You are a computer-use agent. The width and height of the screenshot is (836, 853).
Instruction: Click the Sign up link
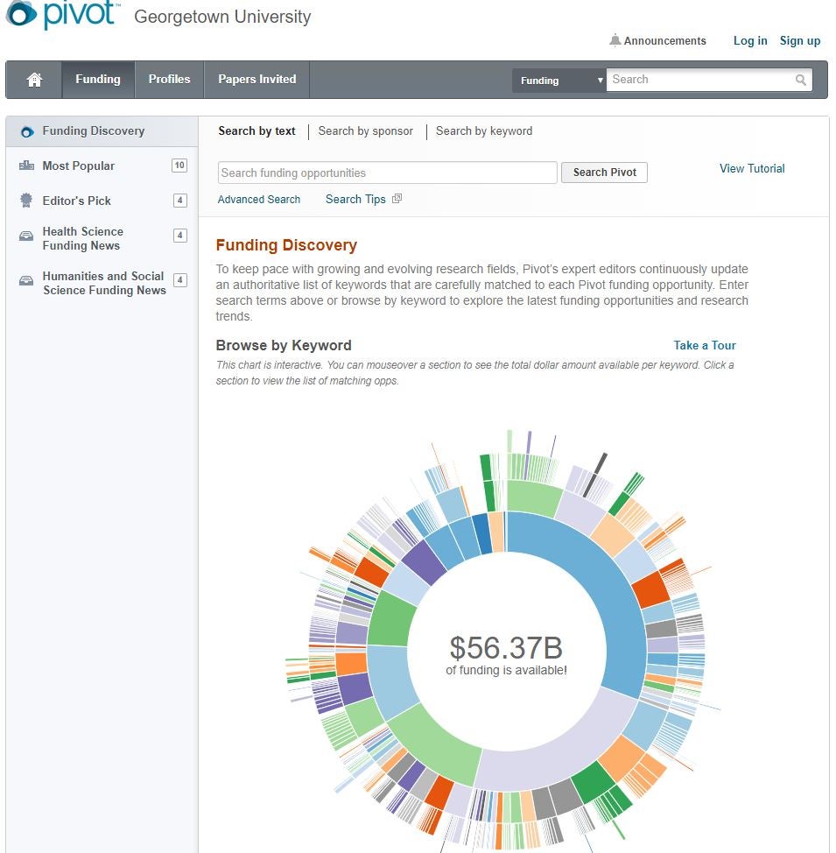pyautogui.click(x=799, y=41)
